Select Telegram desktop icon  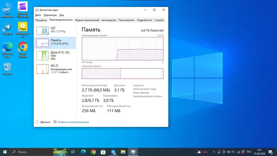coord(7,29)
